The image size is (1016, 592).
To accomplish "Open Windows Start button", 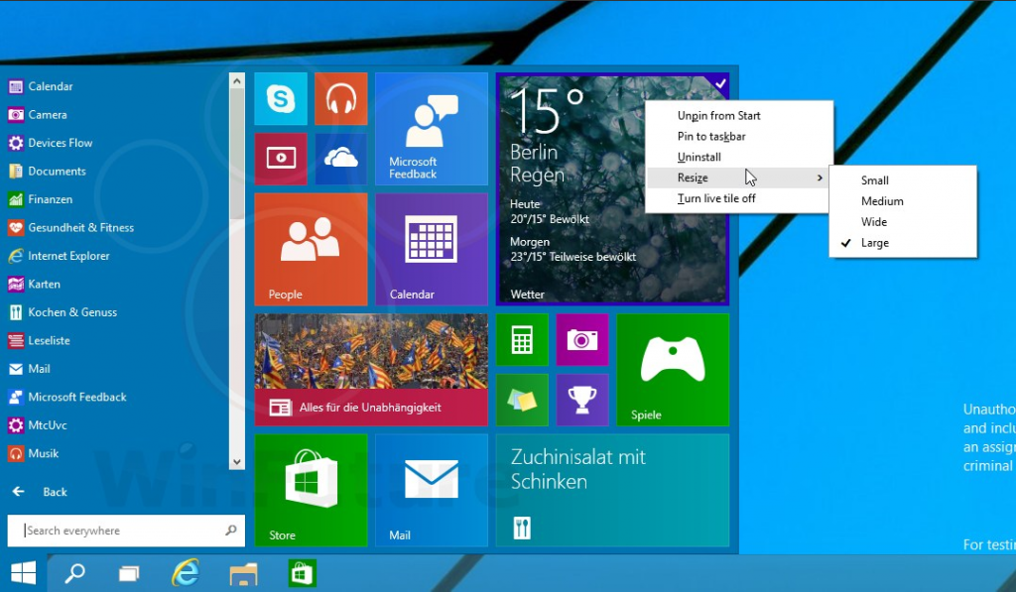I will pyautogui.click(x=23, y=572).
